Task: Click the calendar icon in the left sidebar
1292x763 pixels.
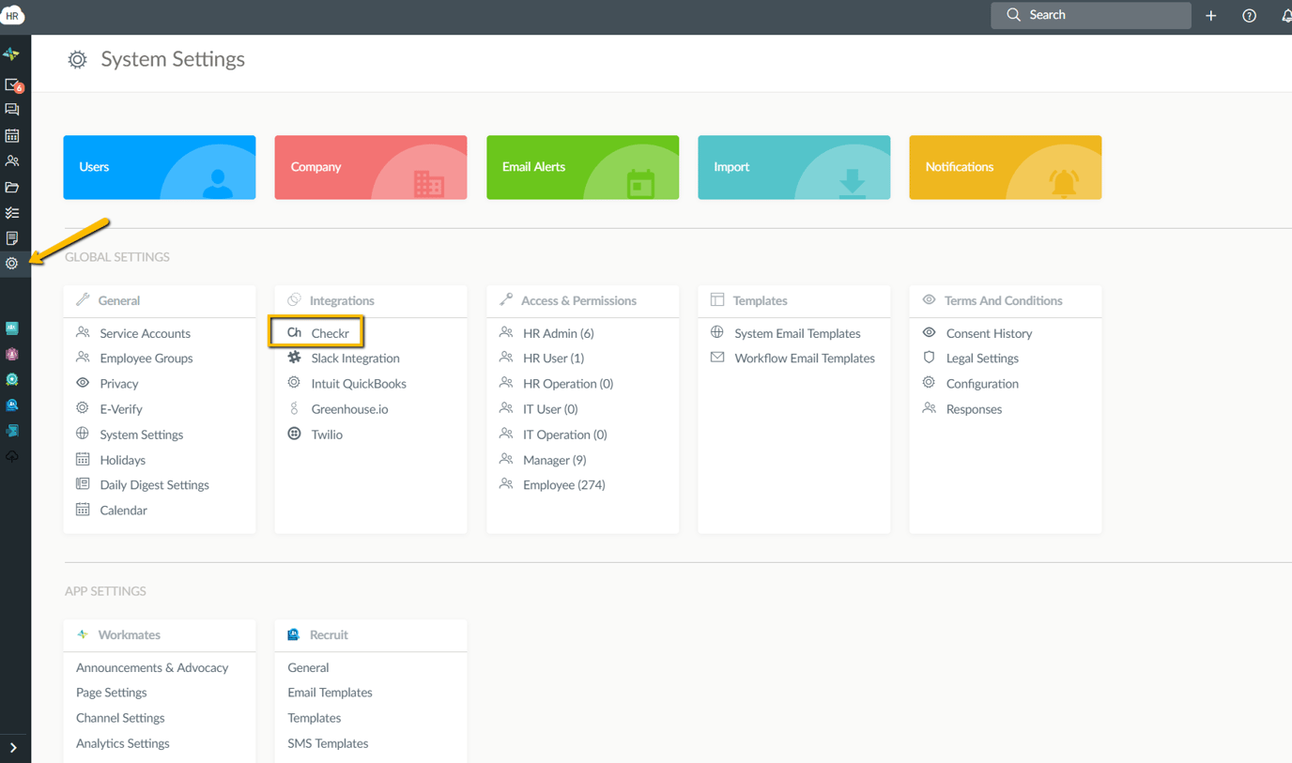Action: pyautogui.click(x=12, y=136)
